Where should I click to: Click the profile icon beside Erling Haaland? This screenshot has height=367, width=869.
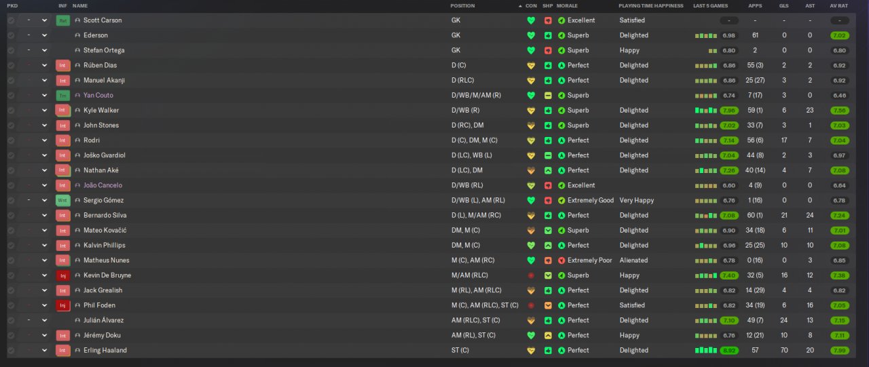(x=77, y=351)
